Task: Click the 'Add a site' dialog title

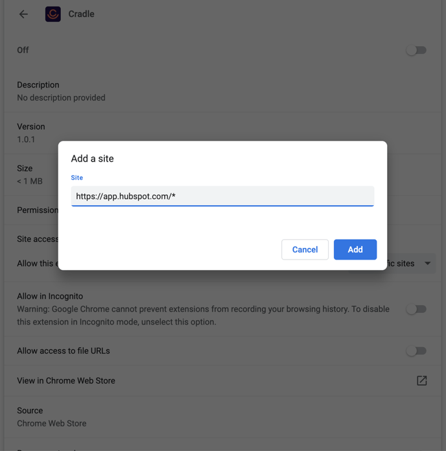Action: pyautogui.click(x=92, y=158)
